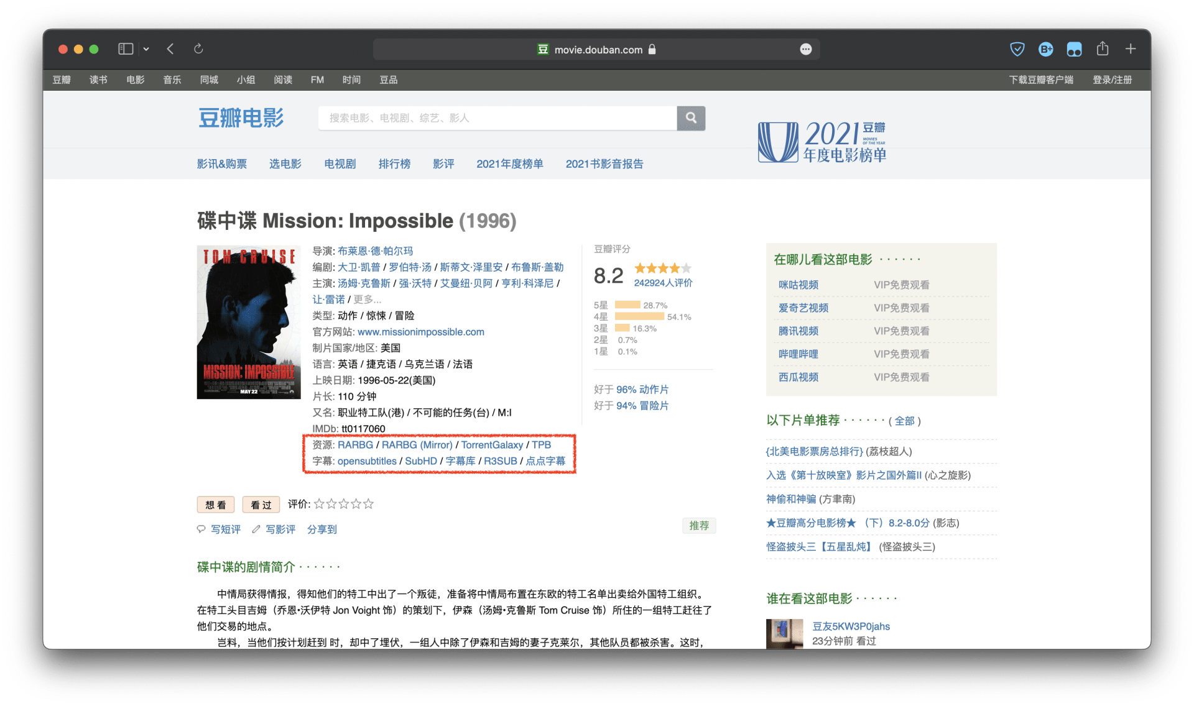
Task: Select 读书 in the top menu bar
Action: tap(98, 80)
